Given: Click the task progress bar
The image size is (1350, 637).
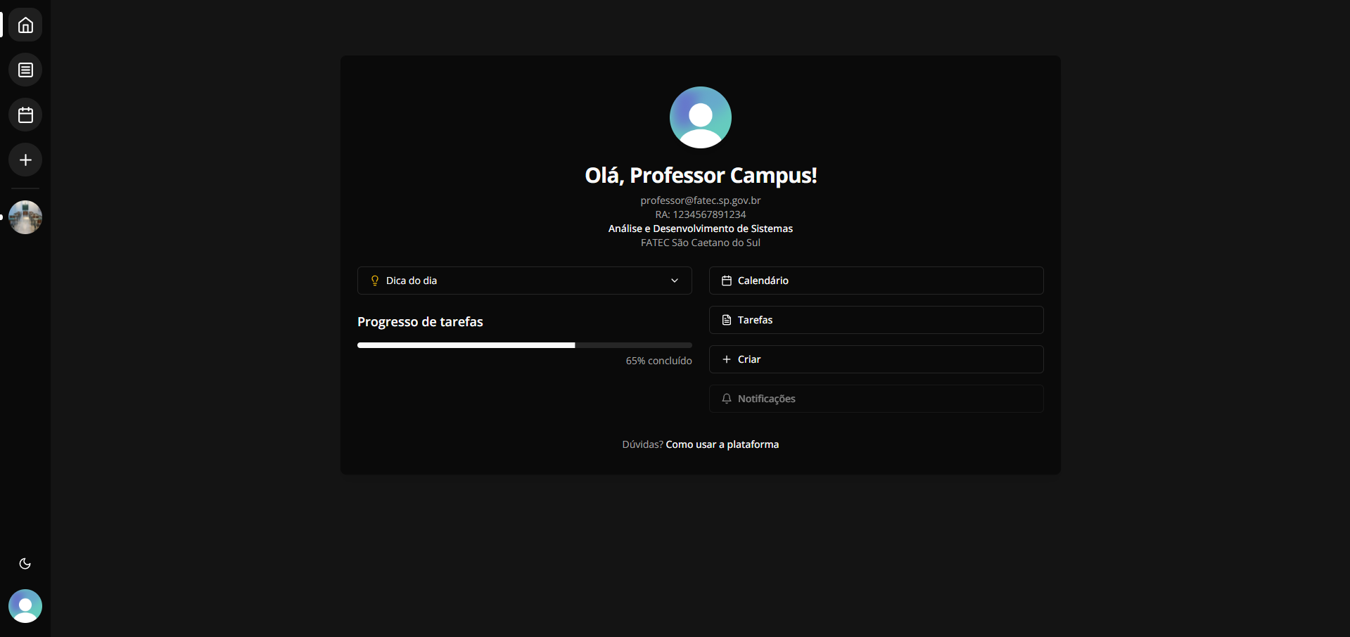Looking at the screenshot, I should click(x=524, y=345).
